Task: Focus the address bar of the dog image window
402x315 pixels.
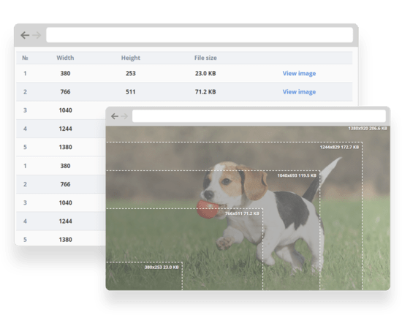Action: click(259, 116)
